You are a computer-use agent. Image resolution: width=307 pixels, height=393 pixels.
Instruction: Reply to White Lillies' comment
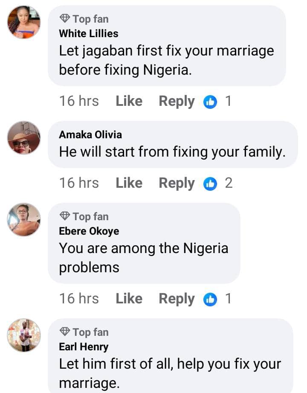click(177, 101)
